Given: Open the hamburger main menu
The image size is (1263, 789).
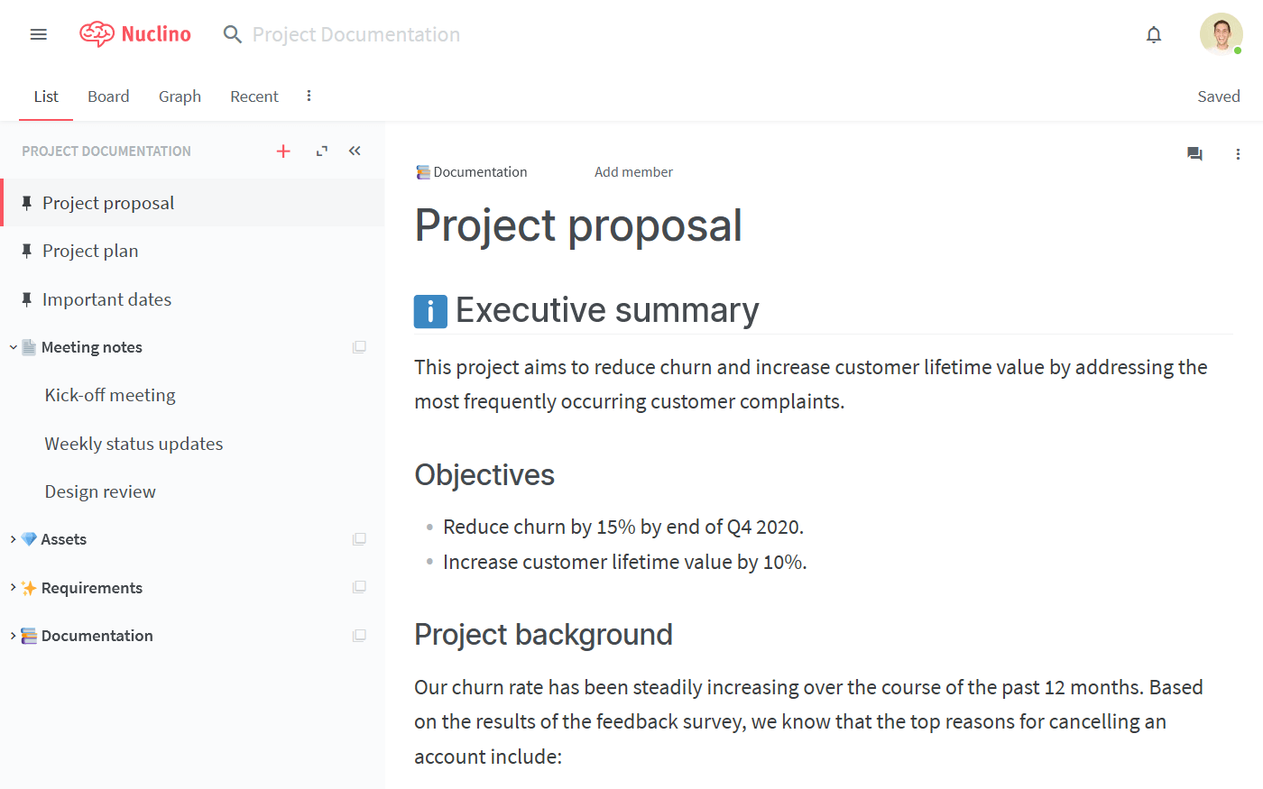Looking at the screenshot, I should [x=38, y=34].
